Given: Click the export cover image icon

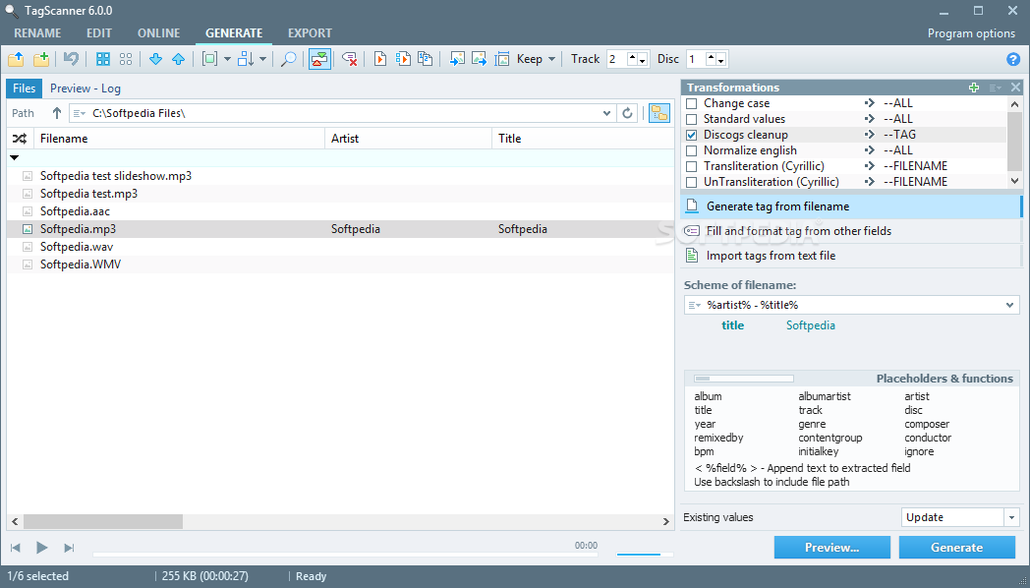Looking at the screenshot, I should tap(480, 59).
